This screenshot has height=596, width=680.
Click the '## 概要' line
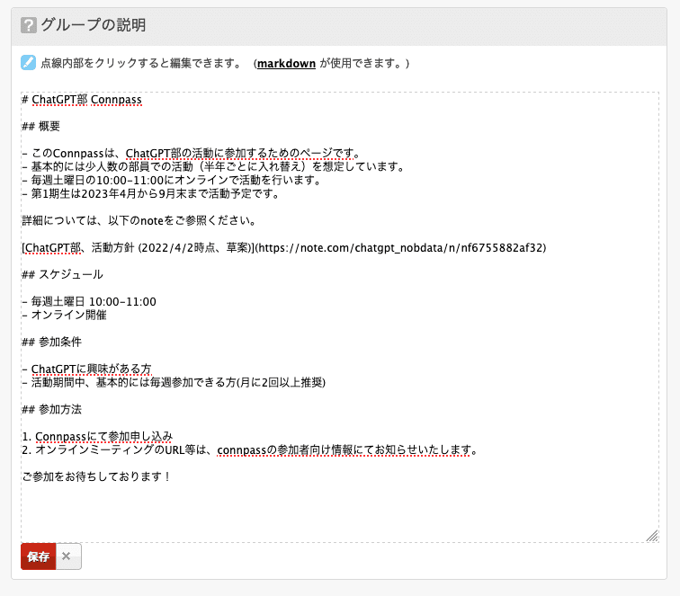point(40,126)
